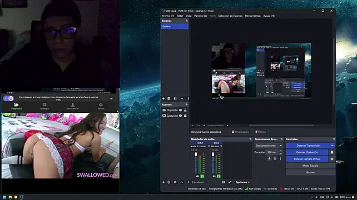
Task: Undock the Escenas panel
Action: pyautogui.click(x=187, y=21)
